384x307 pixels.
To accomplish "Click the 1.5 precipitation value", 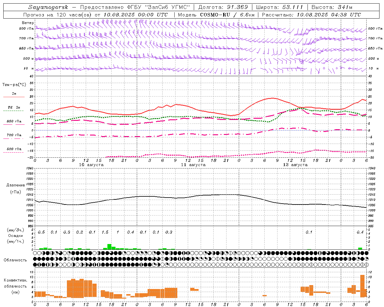I will point(105,232).
